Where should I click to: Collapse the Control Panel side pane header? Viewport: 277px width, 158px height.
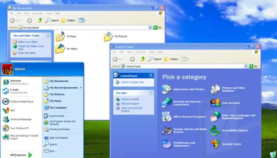point(151,75)
